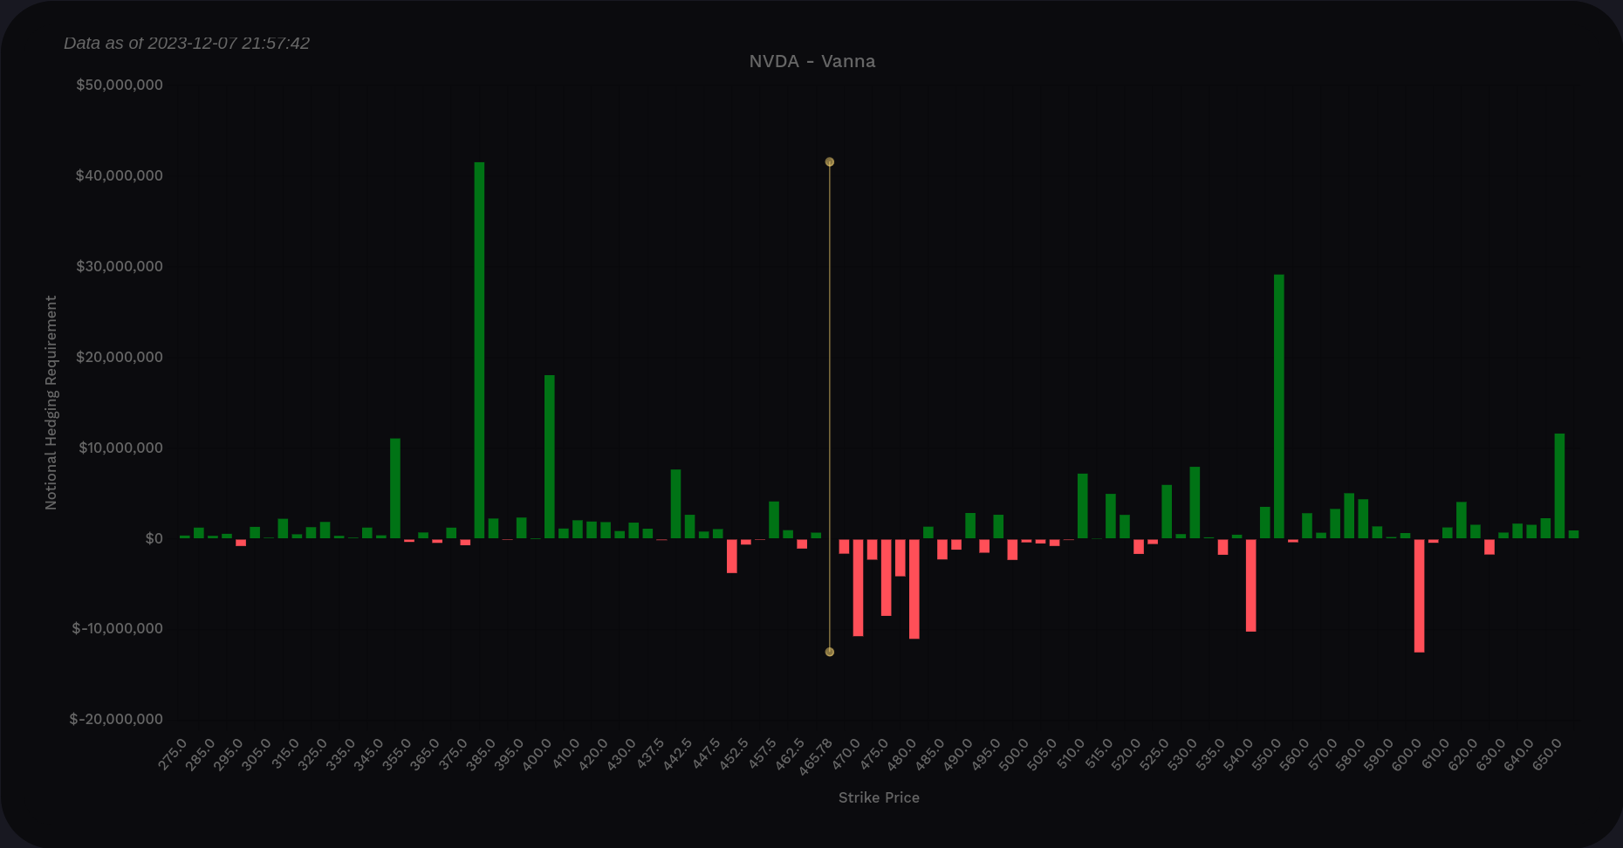Click the green bar at strike 550
The height and width of the screenshot is (848, 1623).
click(1278, 407)
